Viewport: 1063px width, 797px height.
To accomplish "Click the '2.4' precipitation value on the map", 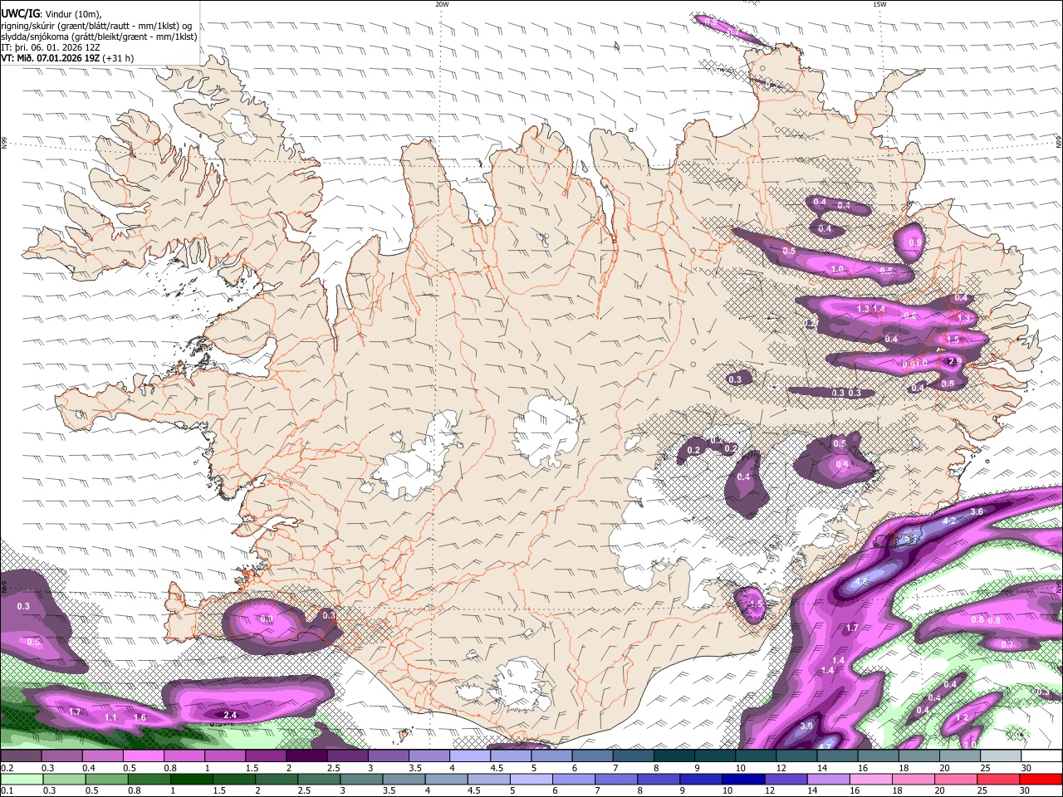I will [x=231, y=715].
